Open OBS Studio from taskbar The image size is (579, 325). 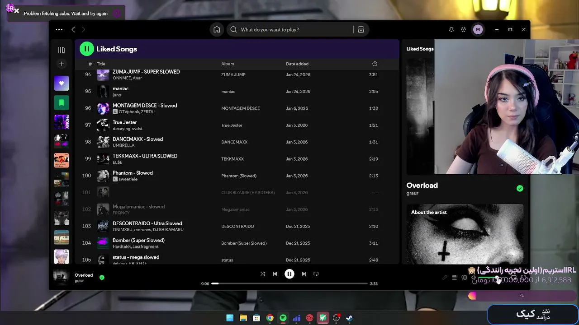(x=336, y=318)
